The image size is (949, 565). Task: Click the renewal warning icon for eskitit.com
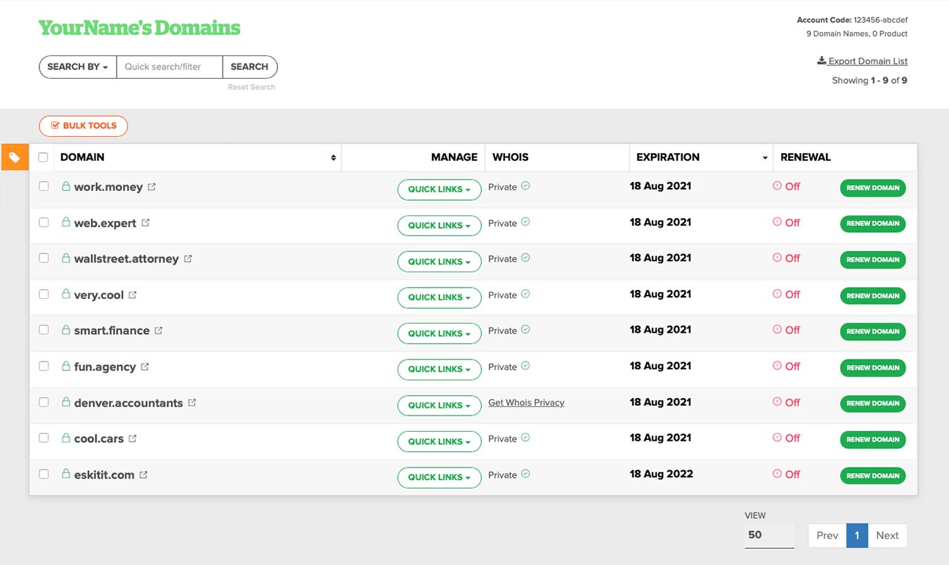[x=777, y=474]
